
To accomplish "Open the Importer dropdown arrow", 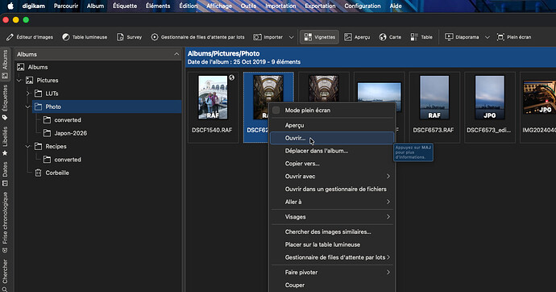I will point(291,37).
